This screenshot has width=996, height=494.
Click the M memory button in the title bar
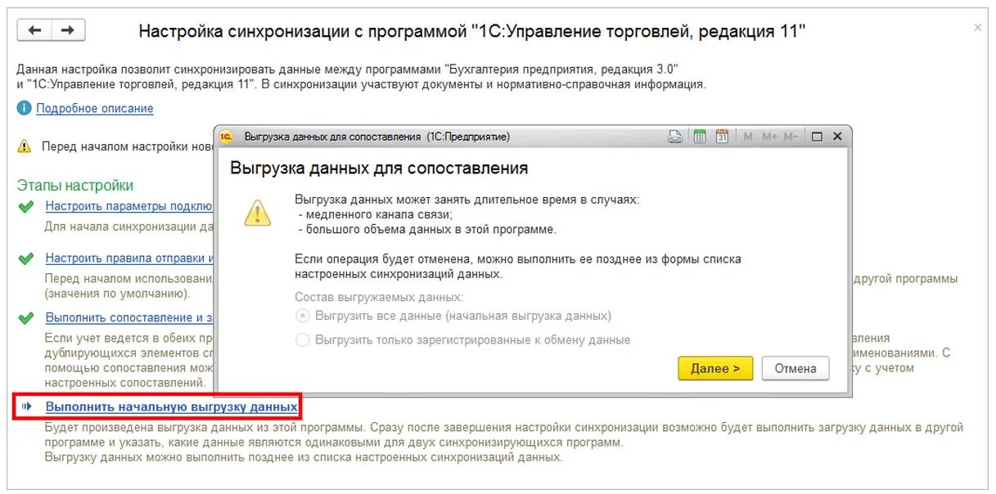pos(748,137)
